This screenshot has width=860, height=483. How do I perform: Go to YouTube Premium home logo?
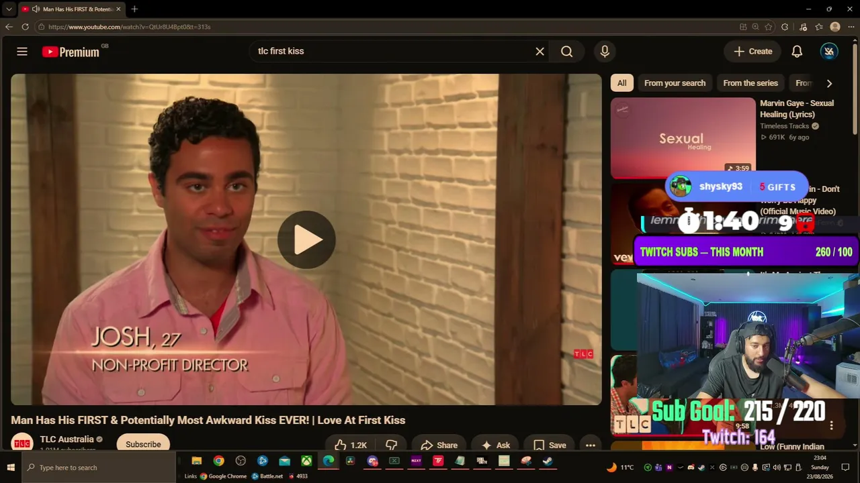click(71, 52)
